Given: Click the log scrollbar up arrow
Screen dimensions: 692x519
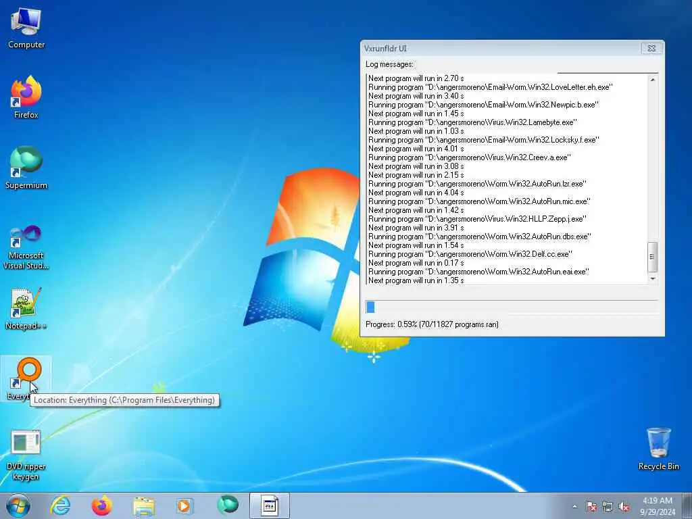Looking at the screenshot, I should coord(652,80).
